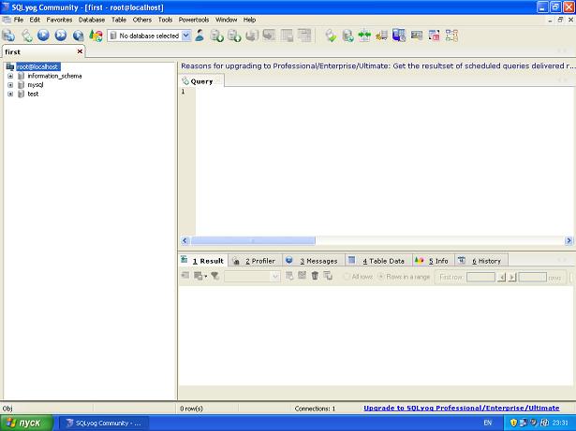Switch to the 6 History tab
Image resolution: width=576 pixels, height=431 pixels.
tap(481, 261)
